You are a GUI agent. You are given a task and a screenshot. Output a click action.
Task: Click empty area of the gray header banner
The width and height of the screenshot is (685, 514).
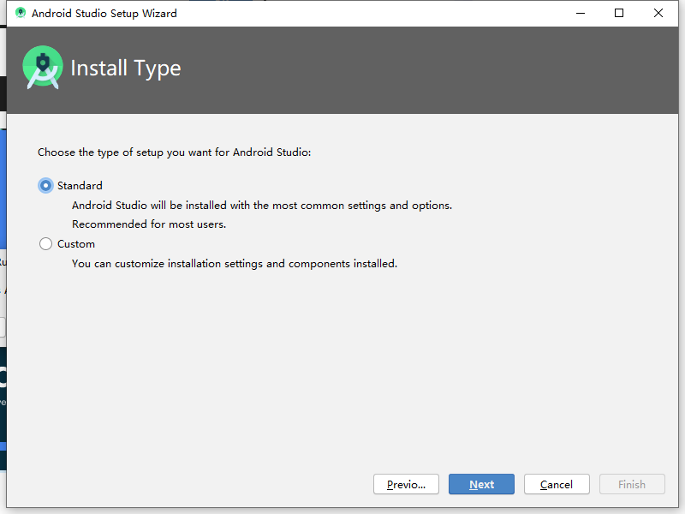[428, 70]
